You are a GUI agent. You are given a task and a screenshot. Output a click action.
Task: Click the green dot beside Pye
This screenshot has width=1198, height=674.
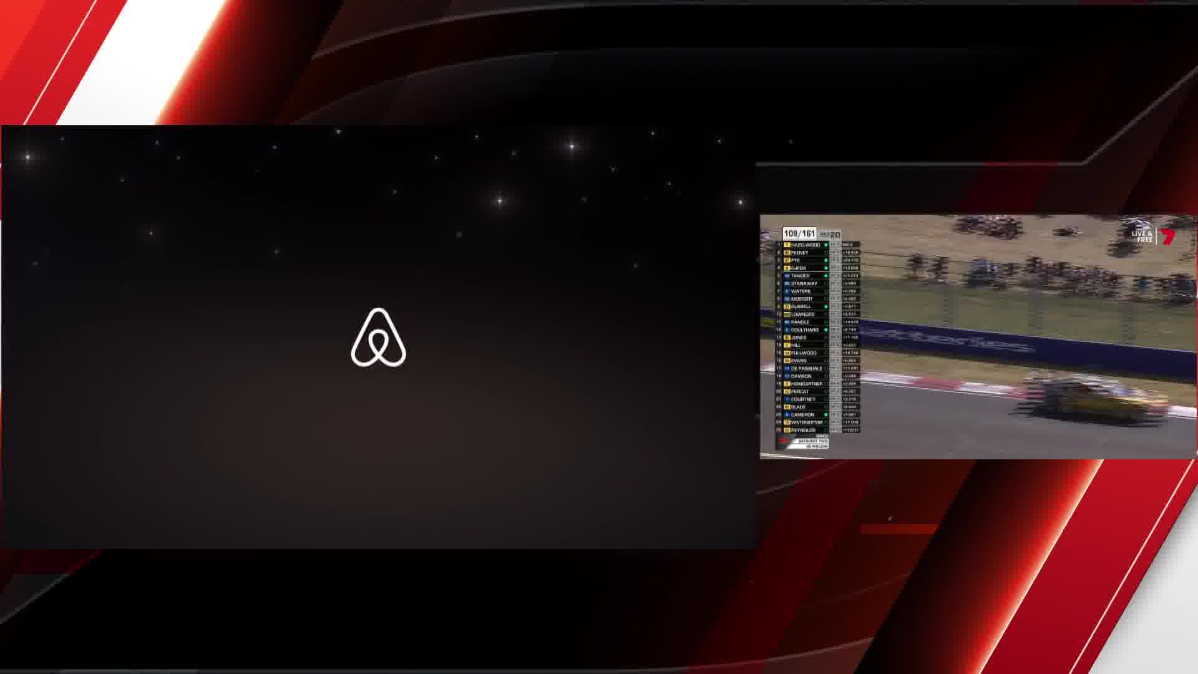click(826, 260)
